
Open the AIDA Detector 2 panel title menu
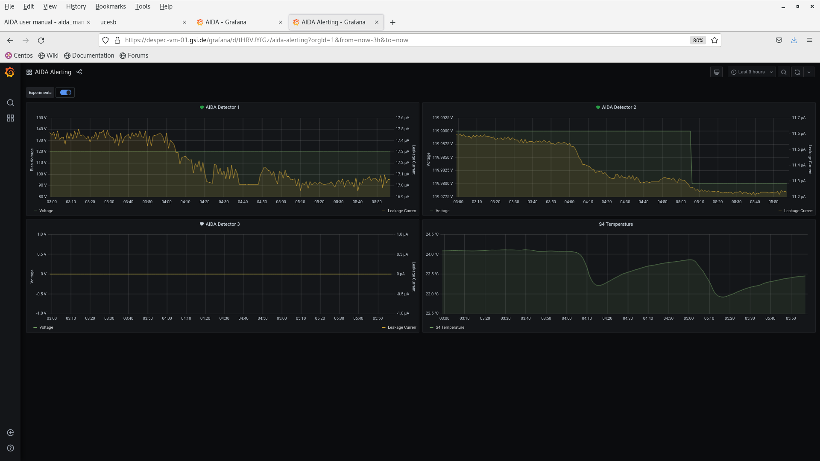(x=619, y=108)
